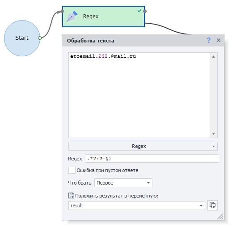
Task: Click the green checkmark on Regex block
Action: pos(139,11)
